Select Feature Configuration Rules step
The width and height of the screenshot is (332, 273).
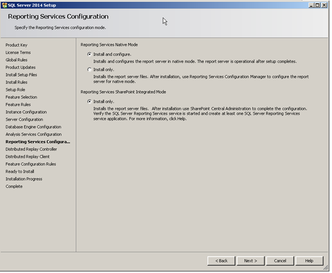(31, 164)
